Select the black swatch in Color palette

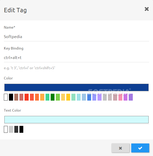pos(11,97)
